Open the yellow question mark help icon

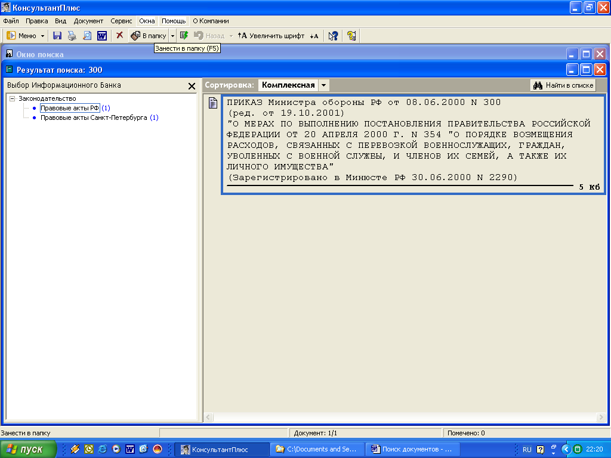(x=351, y=36)
